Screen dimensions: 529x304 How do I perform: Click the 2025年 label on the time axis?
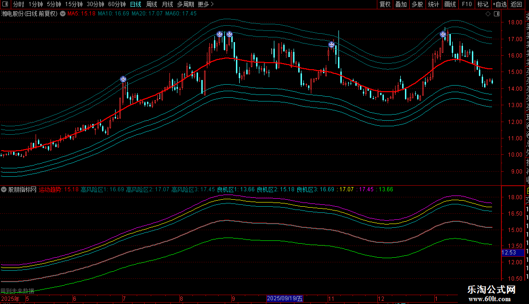[10, 298]
